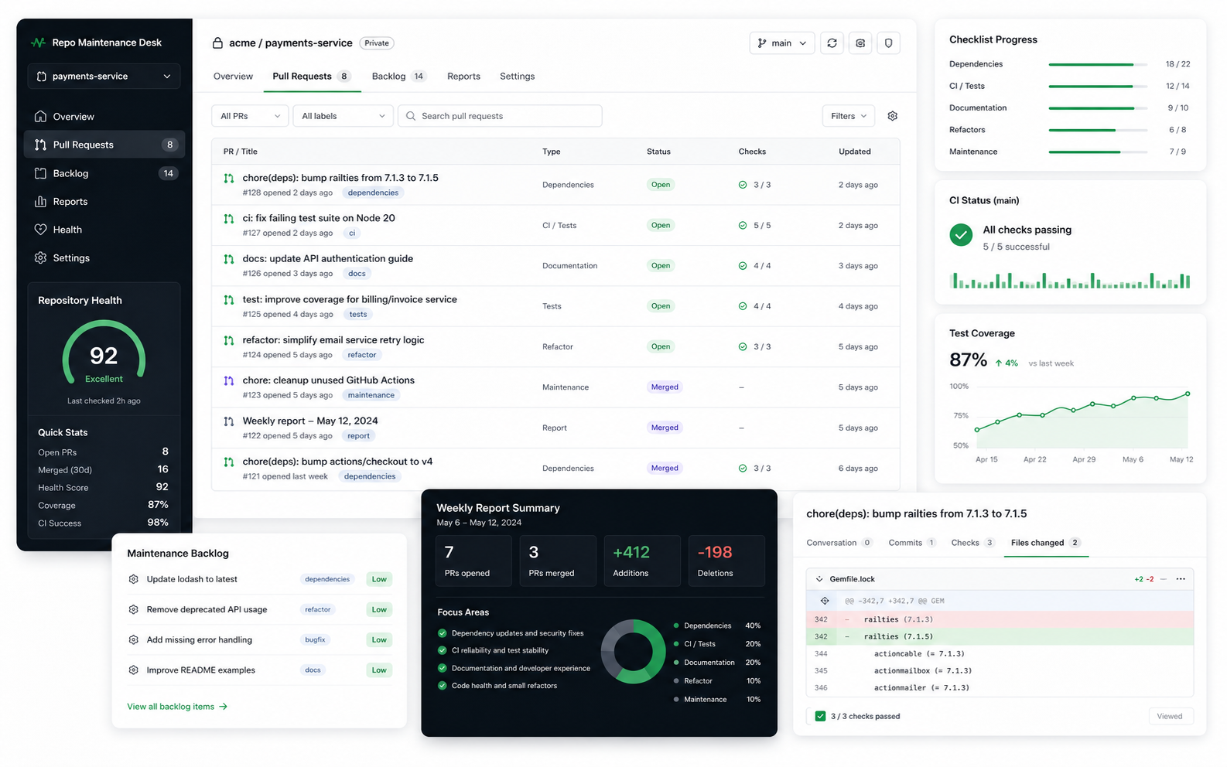Toggle the 3 / 3 checks passed checkbox
1227x767 pixels.
820,717
